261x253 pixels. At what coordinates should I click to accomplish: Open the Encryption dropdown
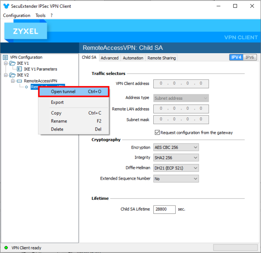point(176,148)
